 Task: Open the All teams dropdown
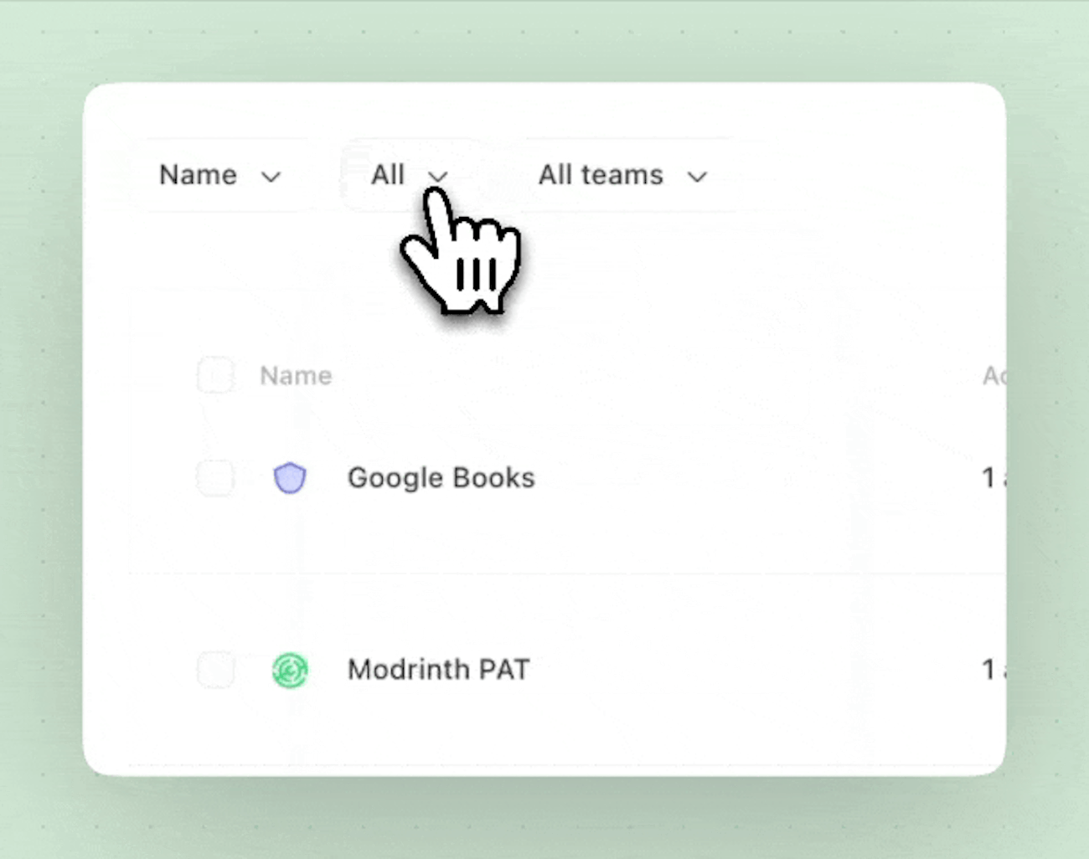click(622, 175)
